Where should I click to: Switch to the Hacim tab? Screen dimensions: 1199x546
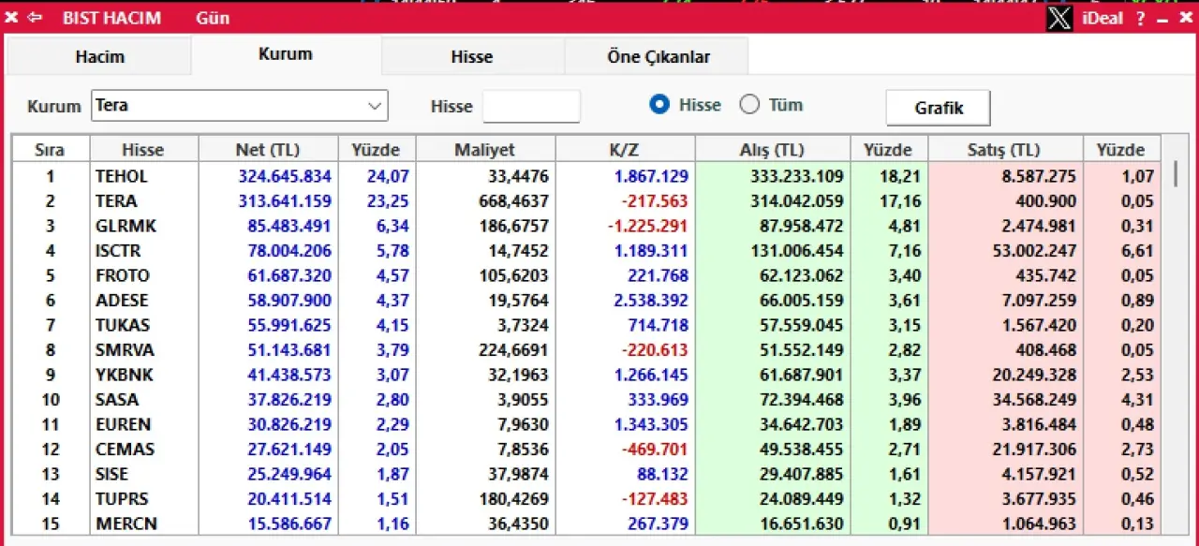click(99, 56)
